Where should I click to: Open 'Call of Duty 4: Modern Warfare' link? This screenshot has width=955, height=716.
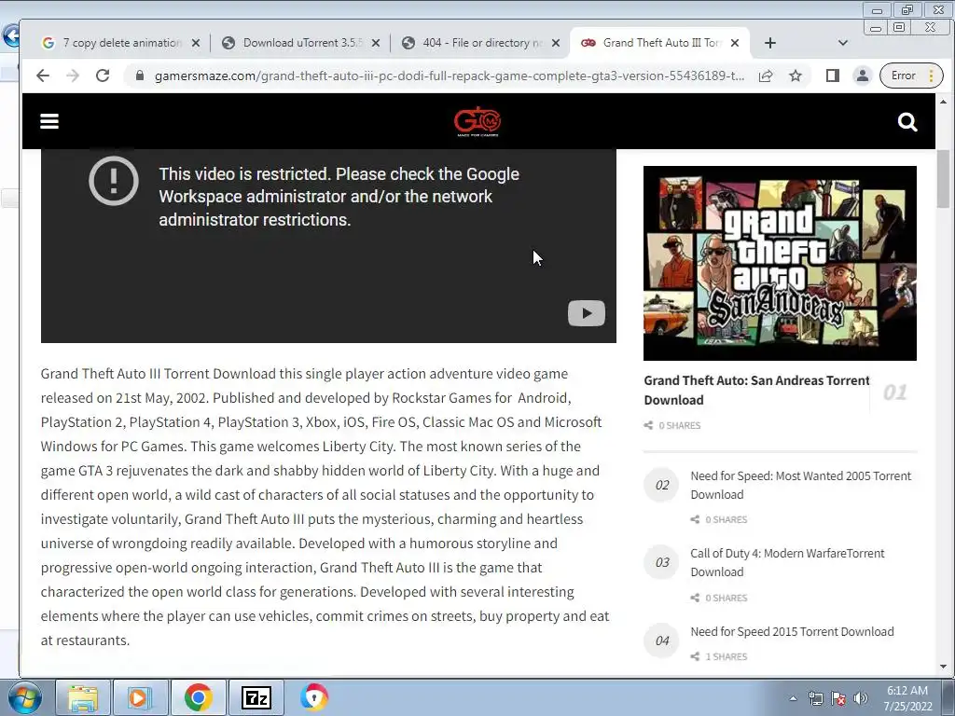787,562
